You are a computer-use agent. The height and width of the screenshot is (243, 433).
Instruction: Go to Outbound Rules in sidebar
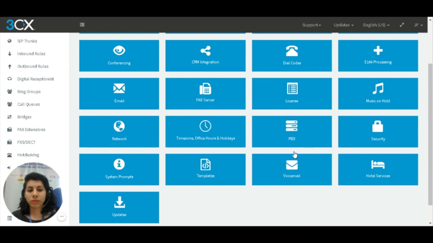click(33, 66)
